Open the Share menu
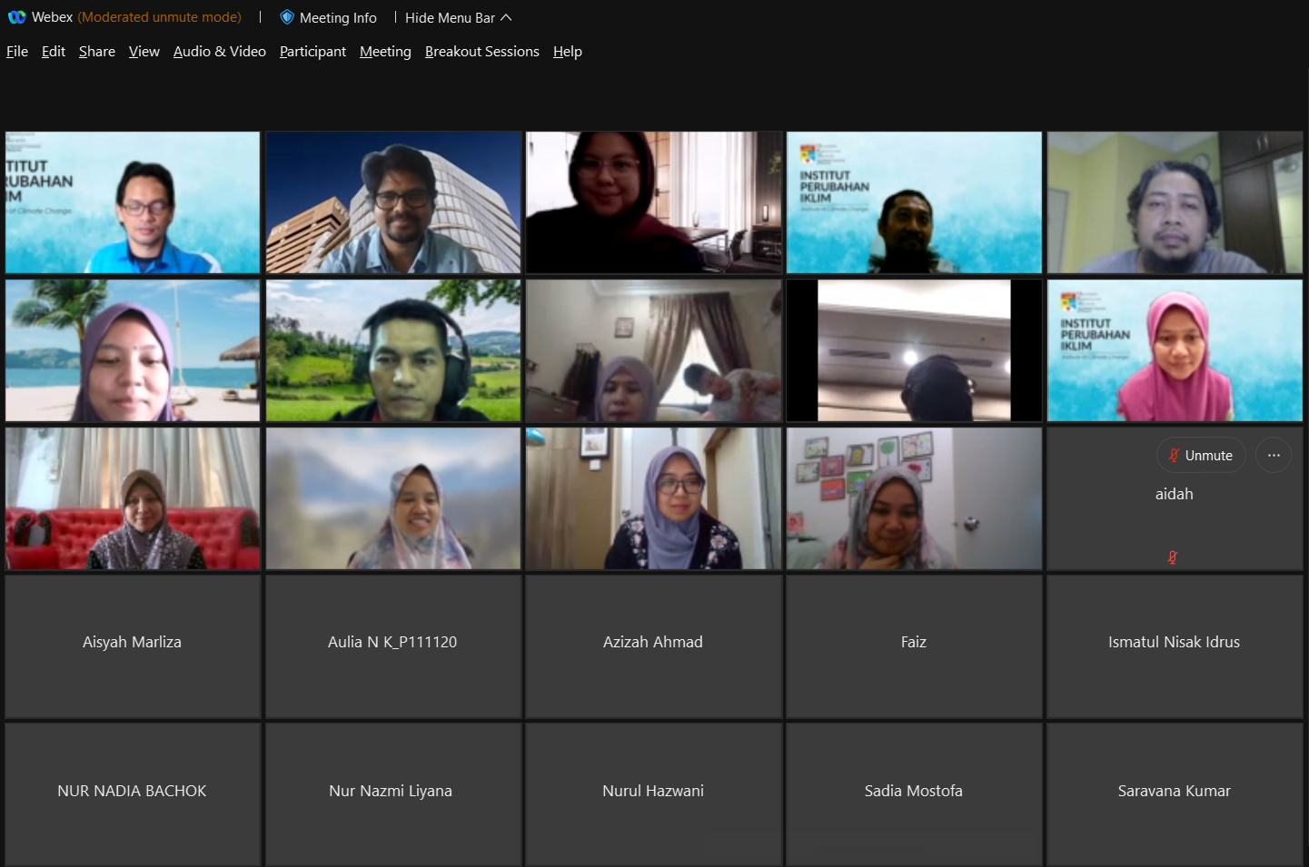1309x867 pixels. pos(97,52)
